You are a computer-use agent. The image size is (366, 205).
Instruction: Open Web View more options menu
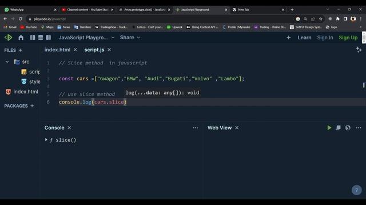[x=359, y=128]
